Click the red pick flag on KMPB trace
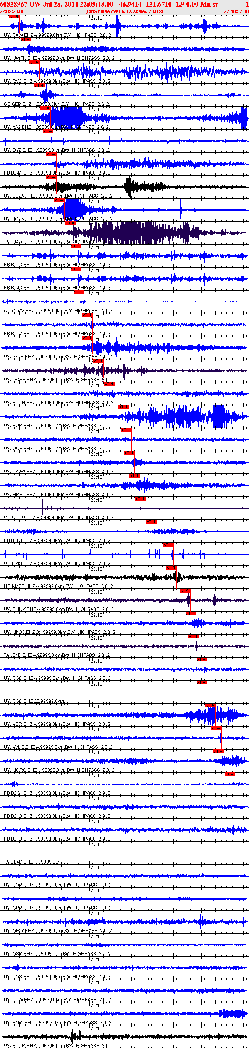The width and height of the screenshot is (249, 1048). pos(171,568)
